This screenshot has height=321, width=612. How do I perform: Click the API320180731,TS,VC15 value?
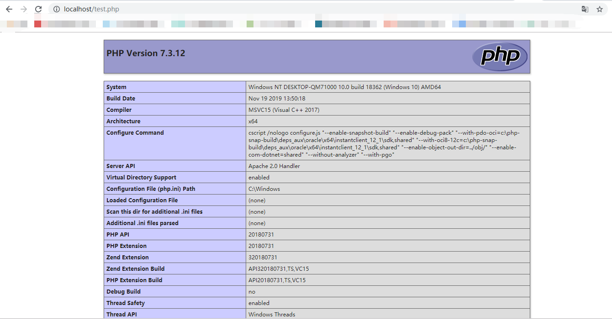279,269
